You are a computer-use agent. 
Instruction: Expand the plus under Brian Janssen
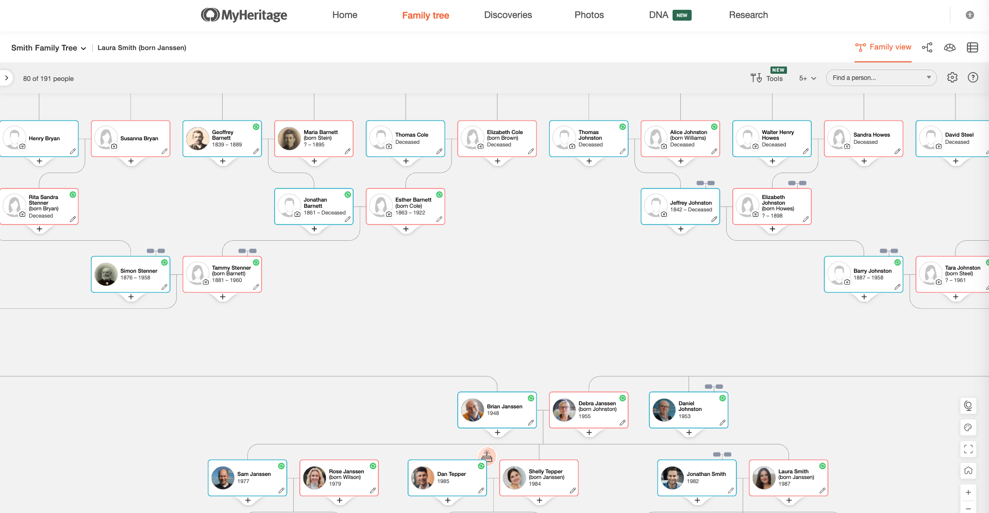(x=497, y=433)
